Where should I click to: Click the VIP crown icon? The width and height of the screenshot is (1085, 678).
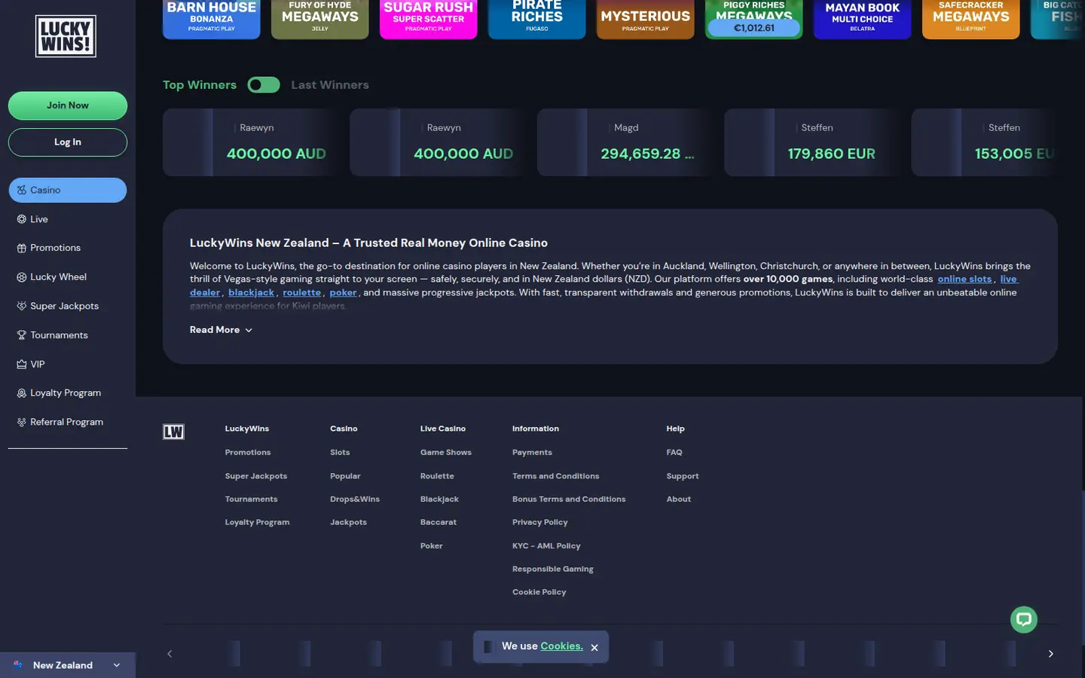click(x=21, y=364)
